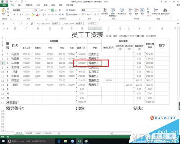Open Sort and Filter options
180x144 pixels.
[x=156, y=12]
